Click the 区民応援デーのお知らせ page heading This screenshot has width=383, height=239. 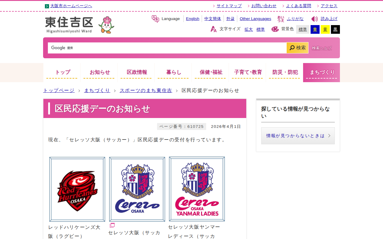102,109
